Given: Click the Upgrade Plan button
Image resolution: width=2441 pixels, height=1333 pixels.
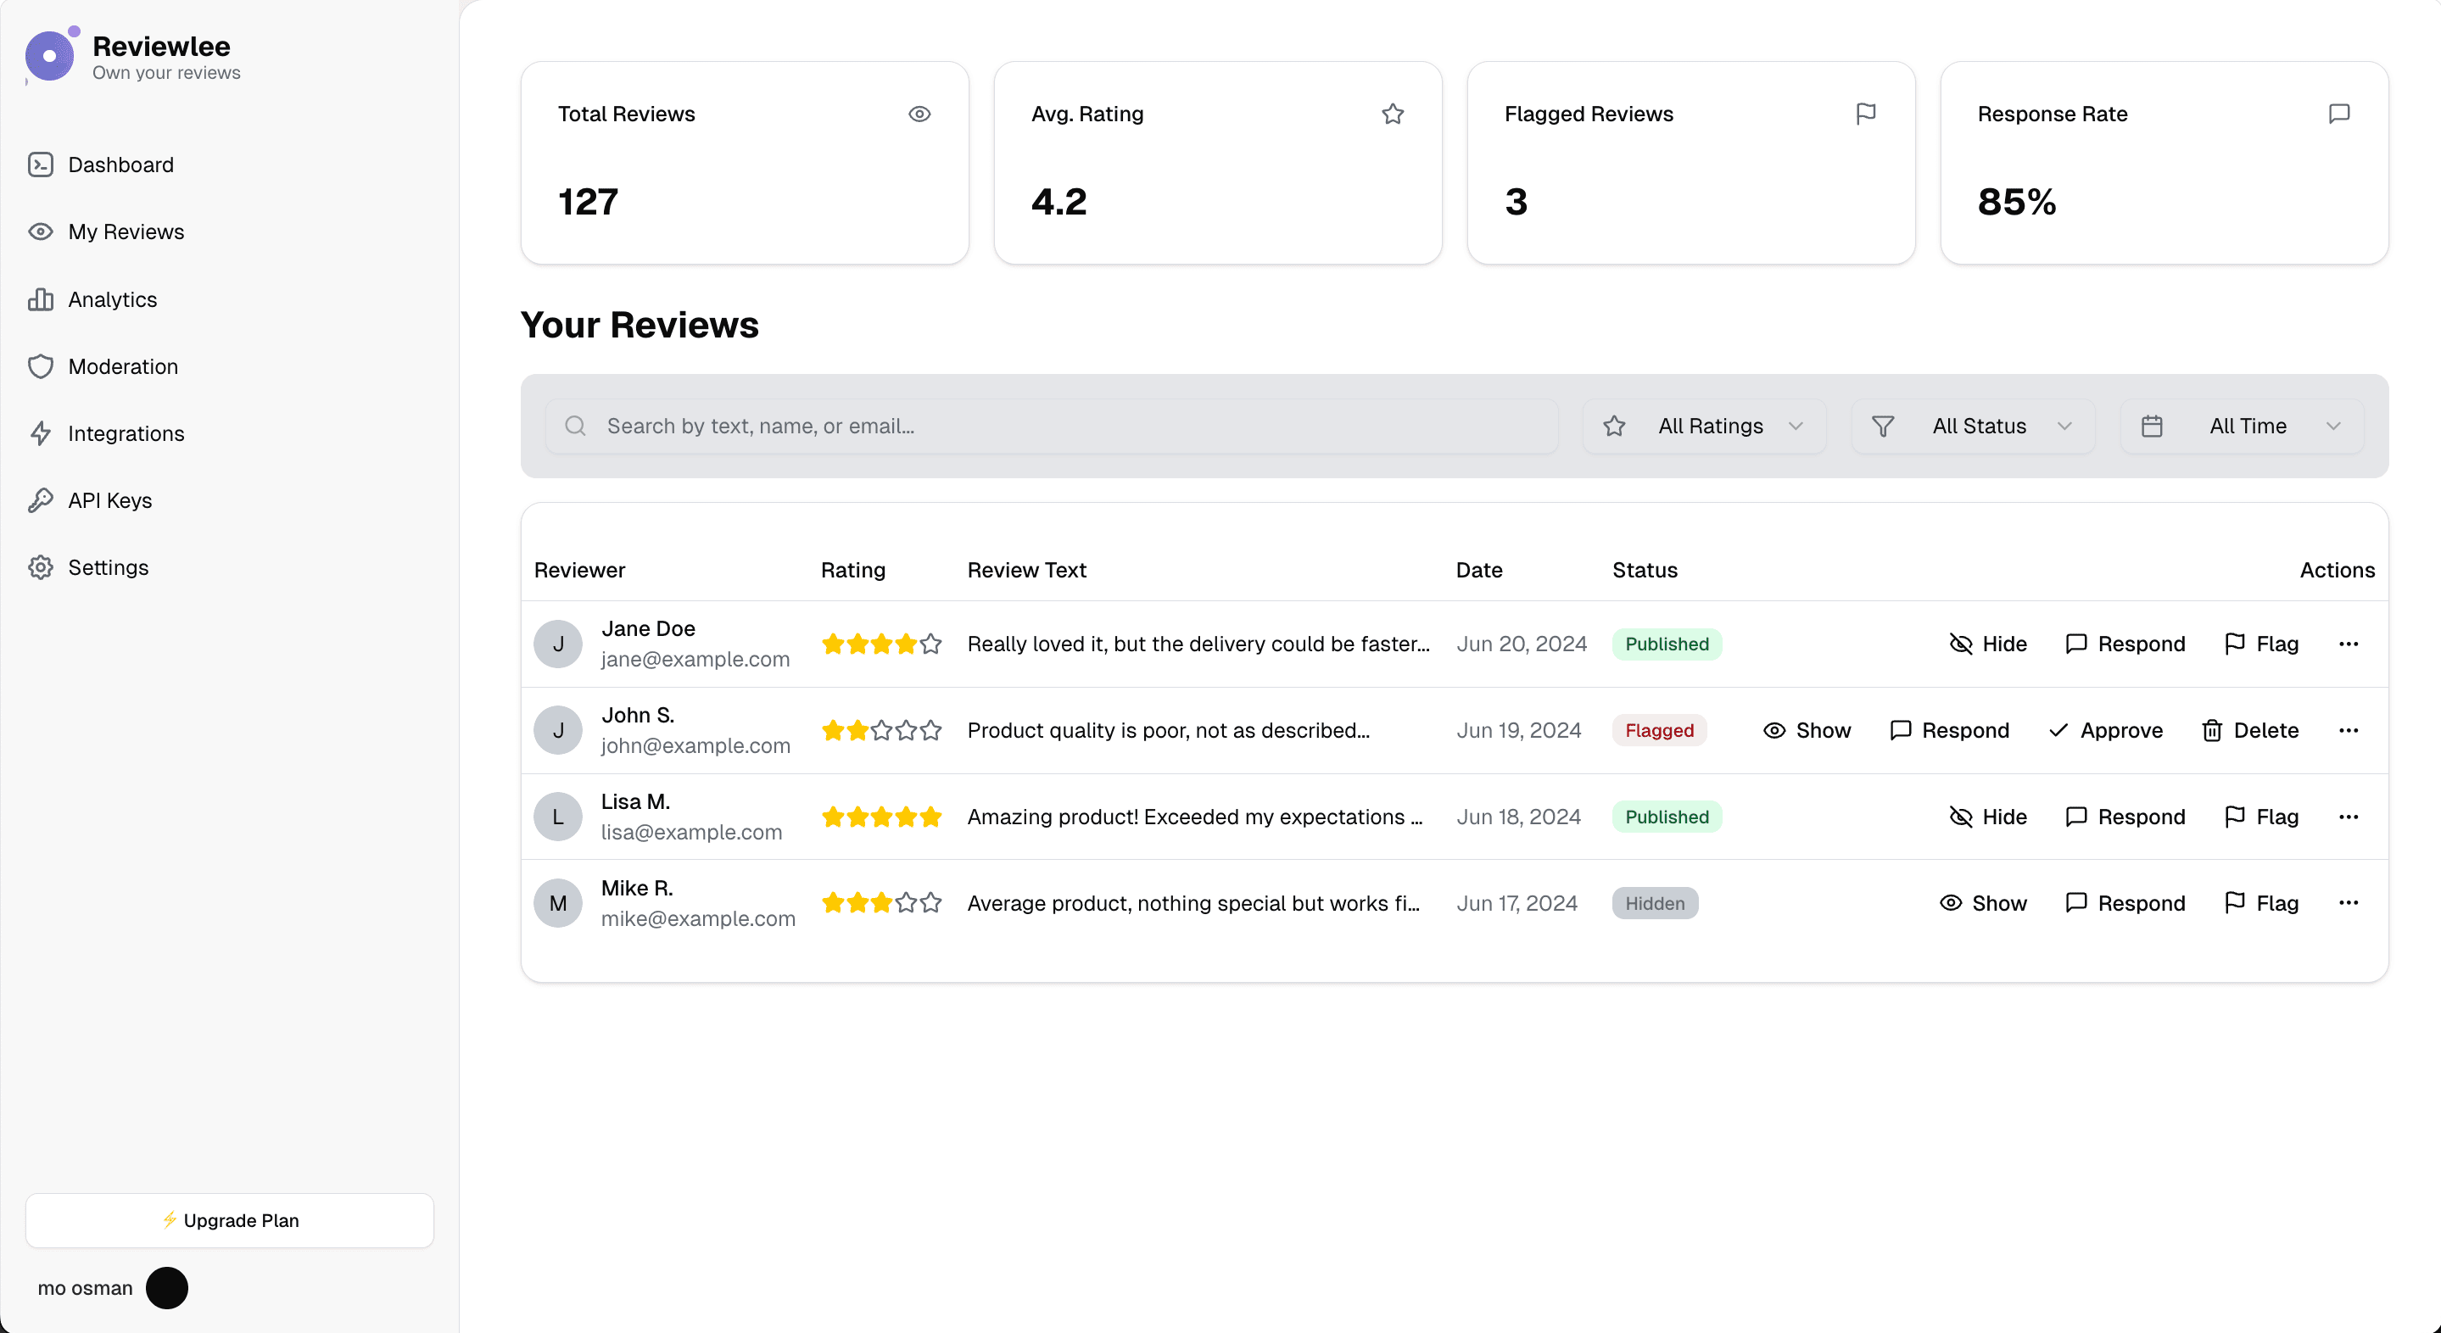Looking at the screenshot, I should (229, 1220).
